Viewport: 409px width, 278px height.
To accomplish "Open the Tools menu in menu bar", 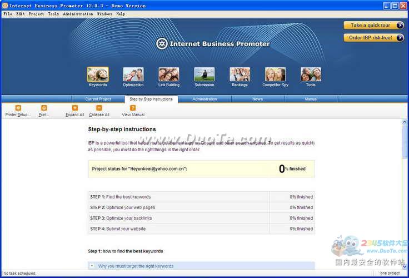I will [53, 14].
